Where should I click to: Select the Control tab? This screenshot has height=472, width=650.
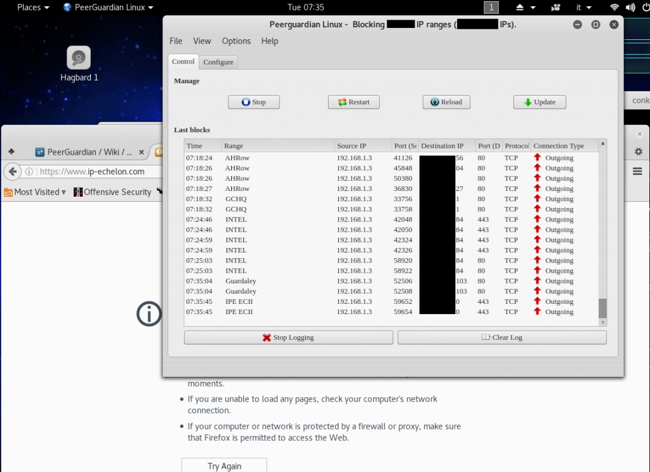click(183, 62)
